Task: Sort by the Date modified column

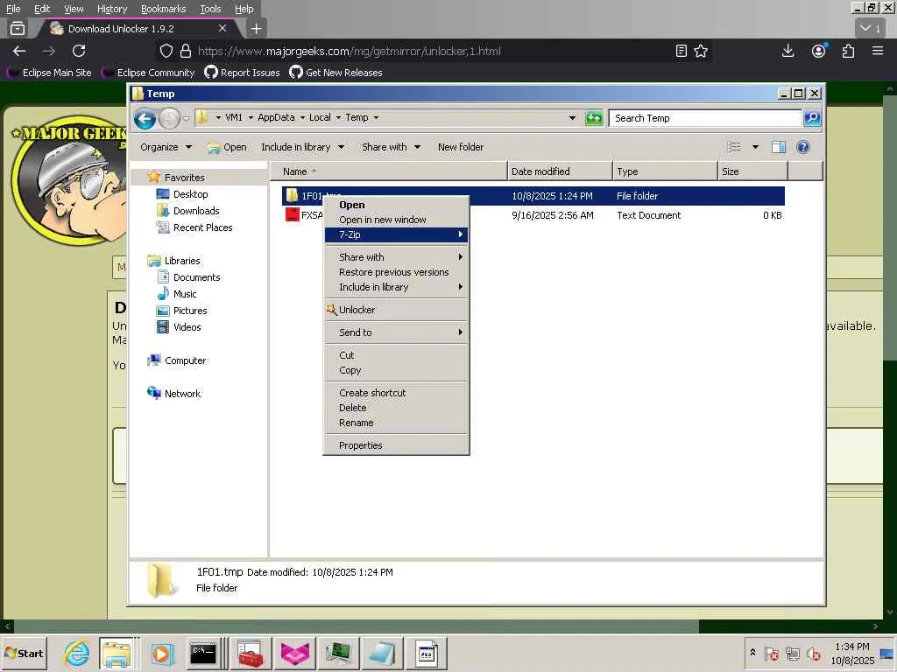Action: tap(560, 171)
